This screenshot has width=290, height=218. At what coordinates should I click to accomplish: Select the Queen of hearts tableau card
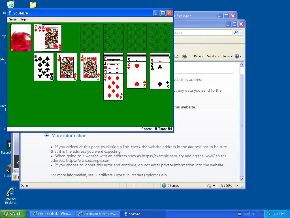pos(67,67)
